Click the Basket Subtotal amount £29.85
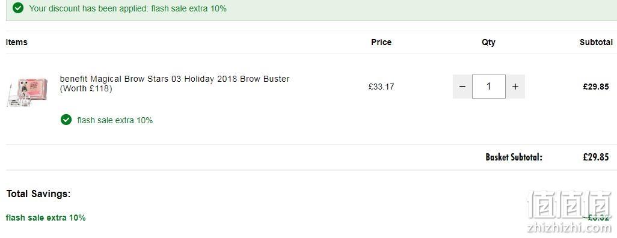The width and height of the screenshot is (617, 238). [x=596, y=157]
